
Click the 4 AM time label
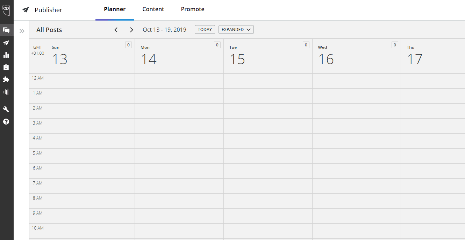coord(38,138)
